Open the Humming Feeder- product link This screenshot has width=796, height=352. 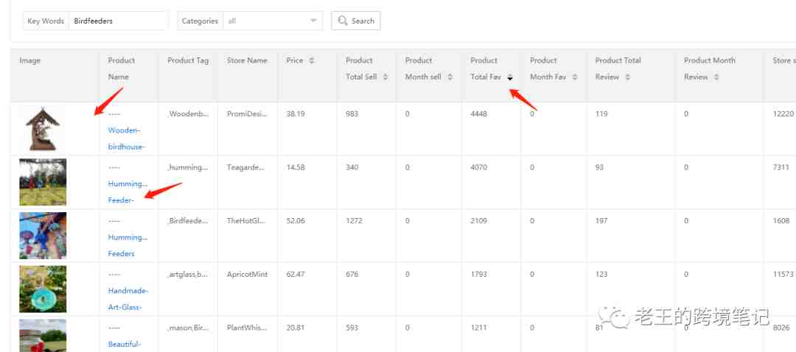tap(128, 191)
